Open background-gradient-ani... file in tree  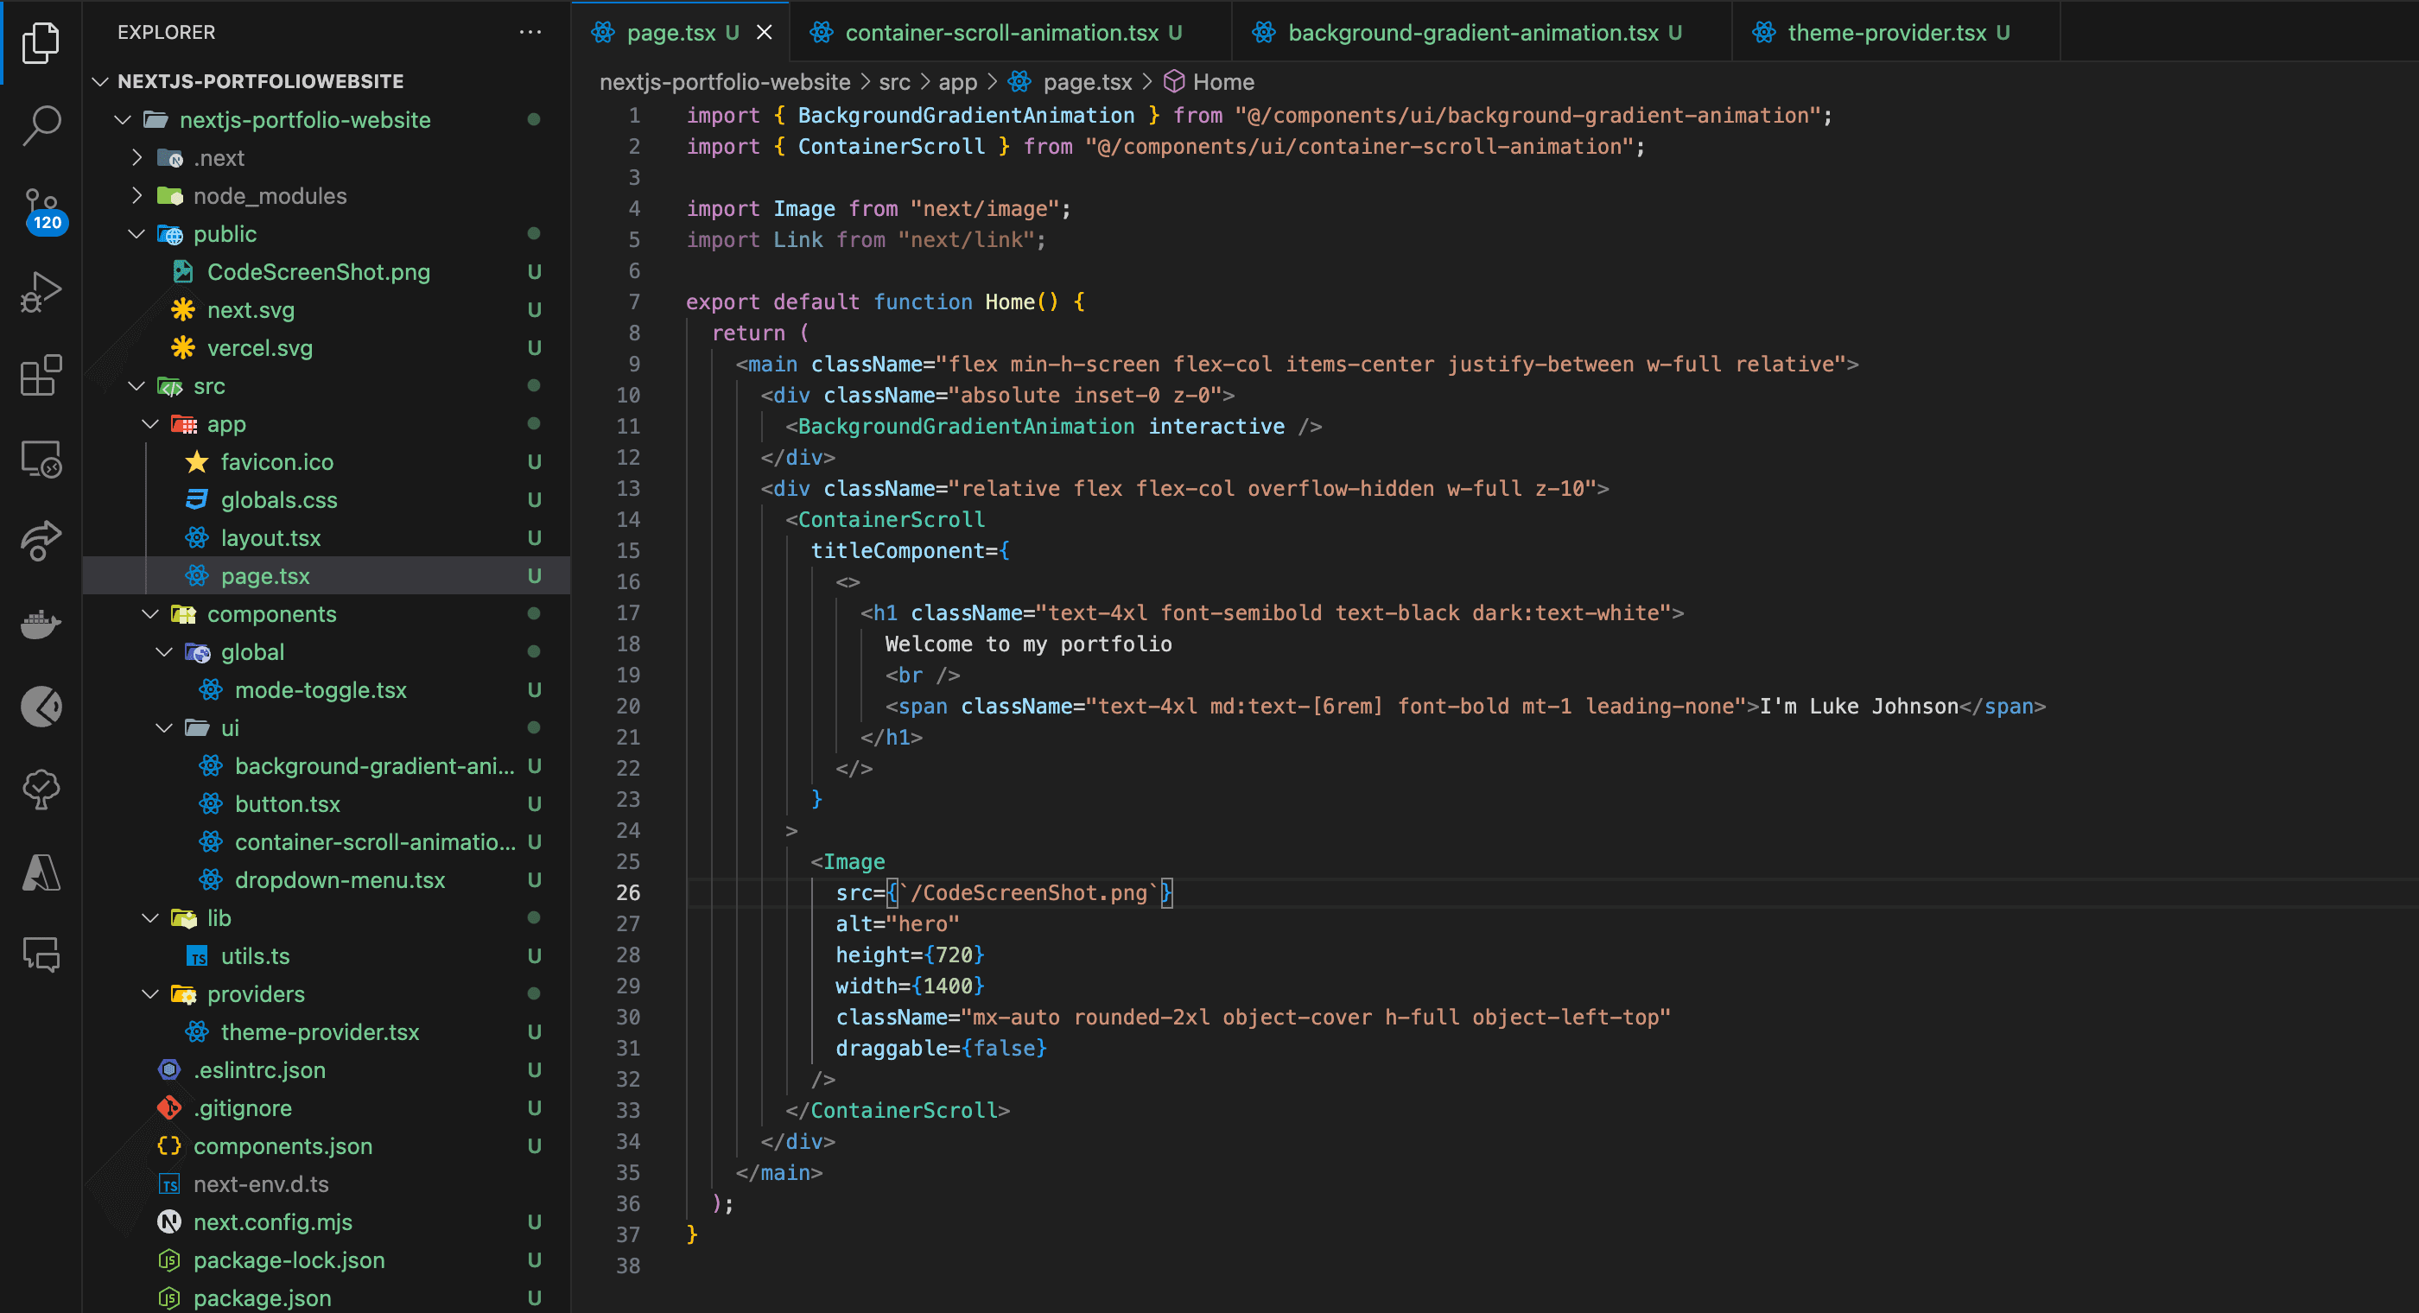click(326, 765)
